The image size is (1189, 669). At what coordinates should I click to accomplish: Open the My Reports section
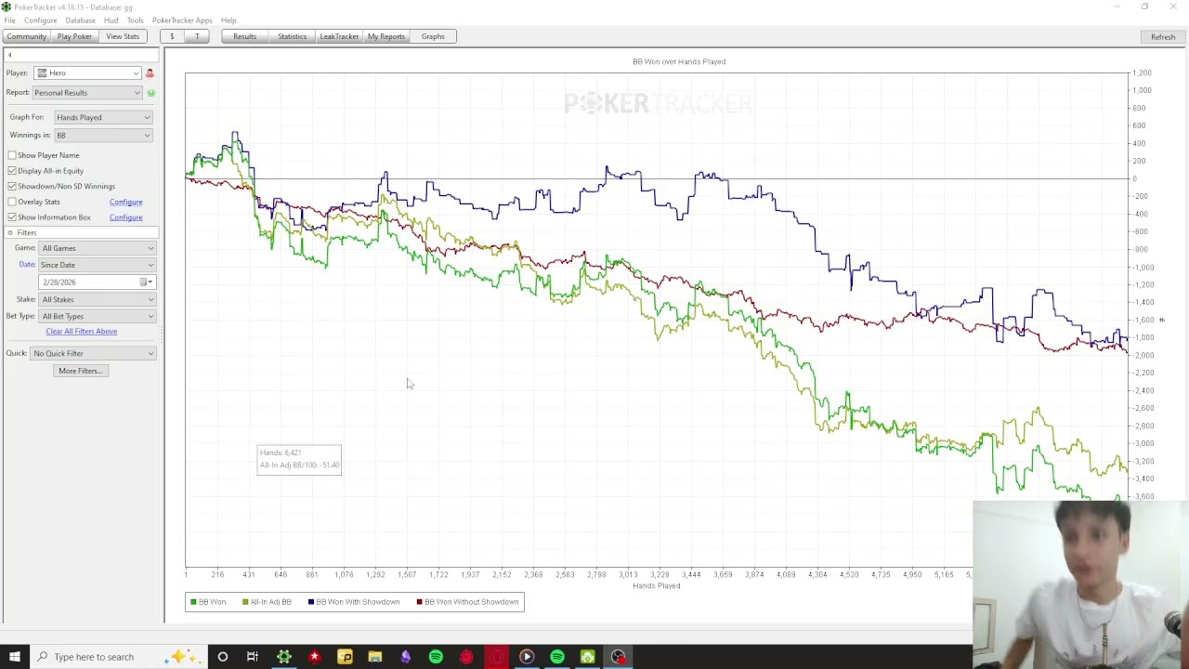[x=386, y=36]
